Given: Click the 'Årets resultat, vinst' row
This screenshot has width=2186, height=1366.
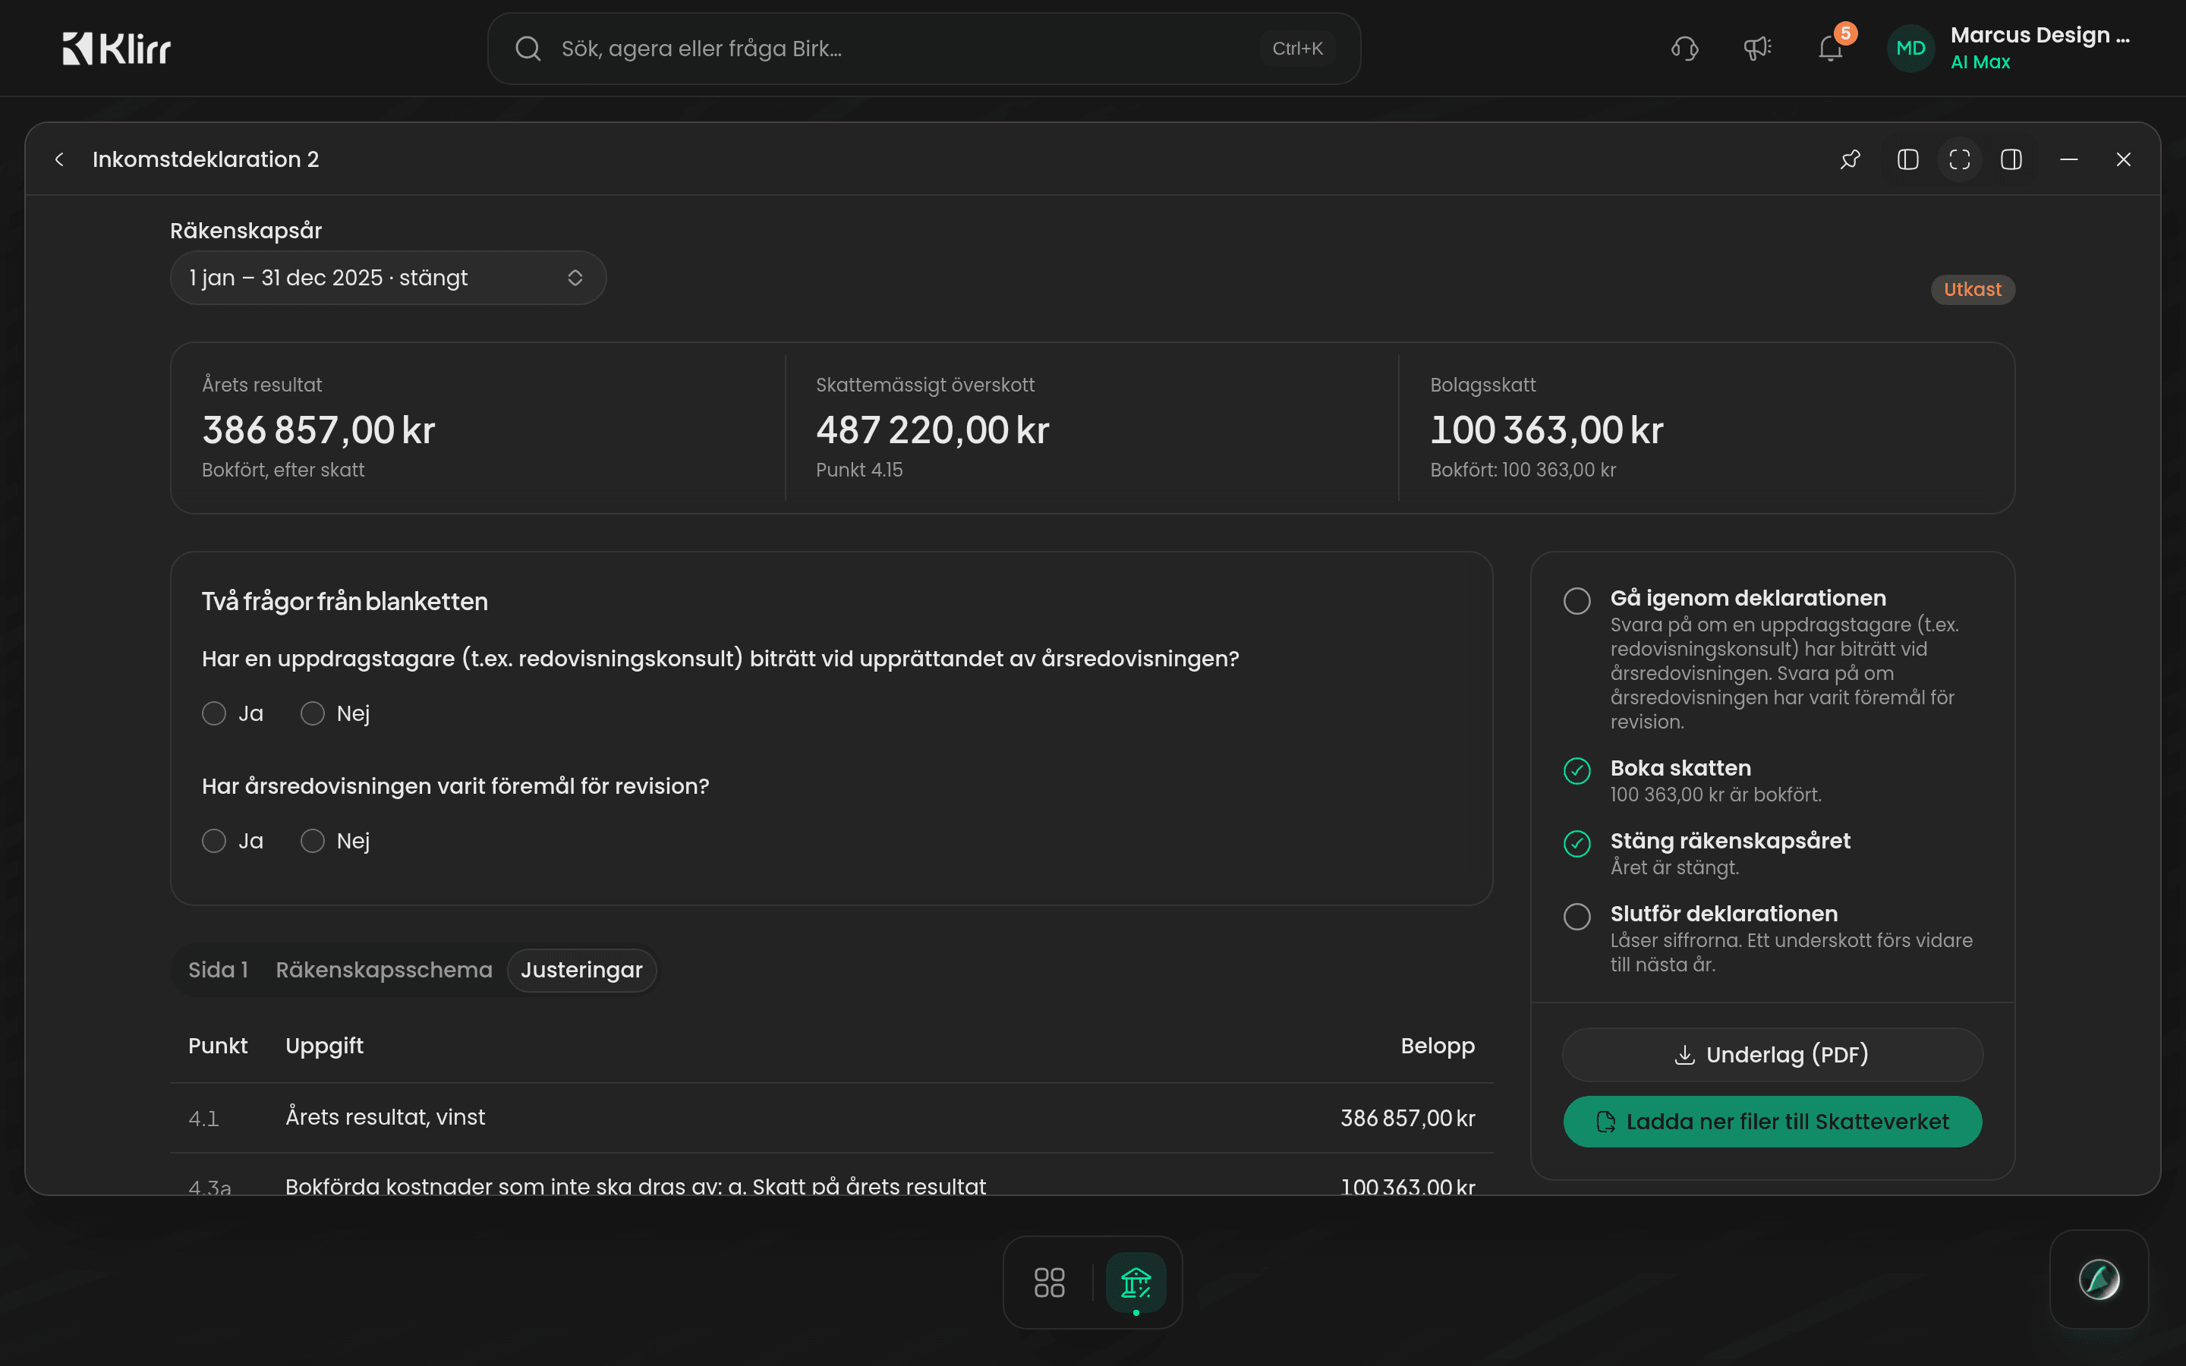Looking at the screenshot, I should tap(831, 1119).
